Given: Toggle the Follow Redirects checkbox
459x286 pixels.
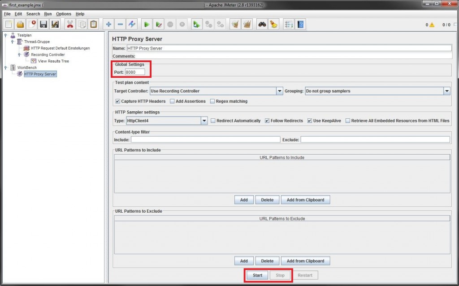Looking at the screenshot, I should (x=267, y=121).
